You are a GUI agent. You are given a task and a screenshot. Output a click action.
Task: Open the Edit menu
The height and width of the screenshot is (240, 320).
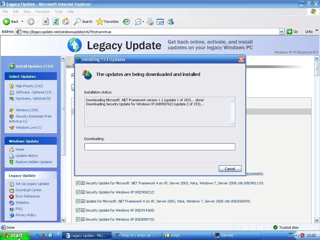pyautogui.click(x=16, y=12)
